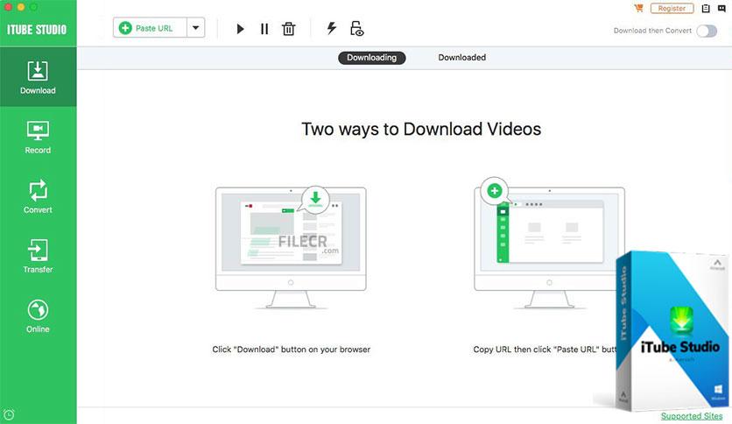Pause downloads with the pause icon
Viewport: 732px width, 424px height.
[264, 29]
